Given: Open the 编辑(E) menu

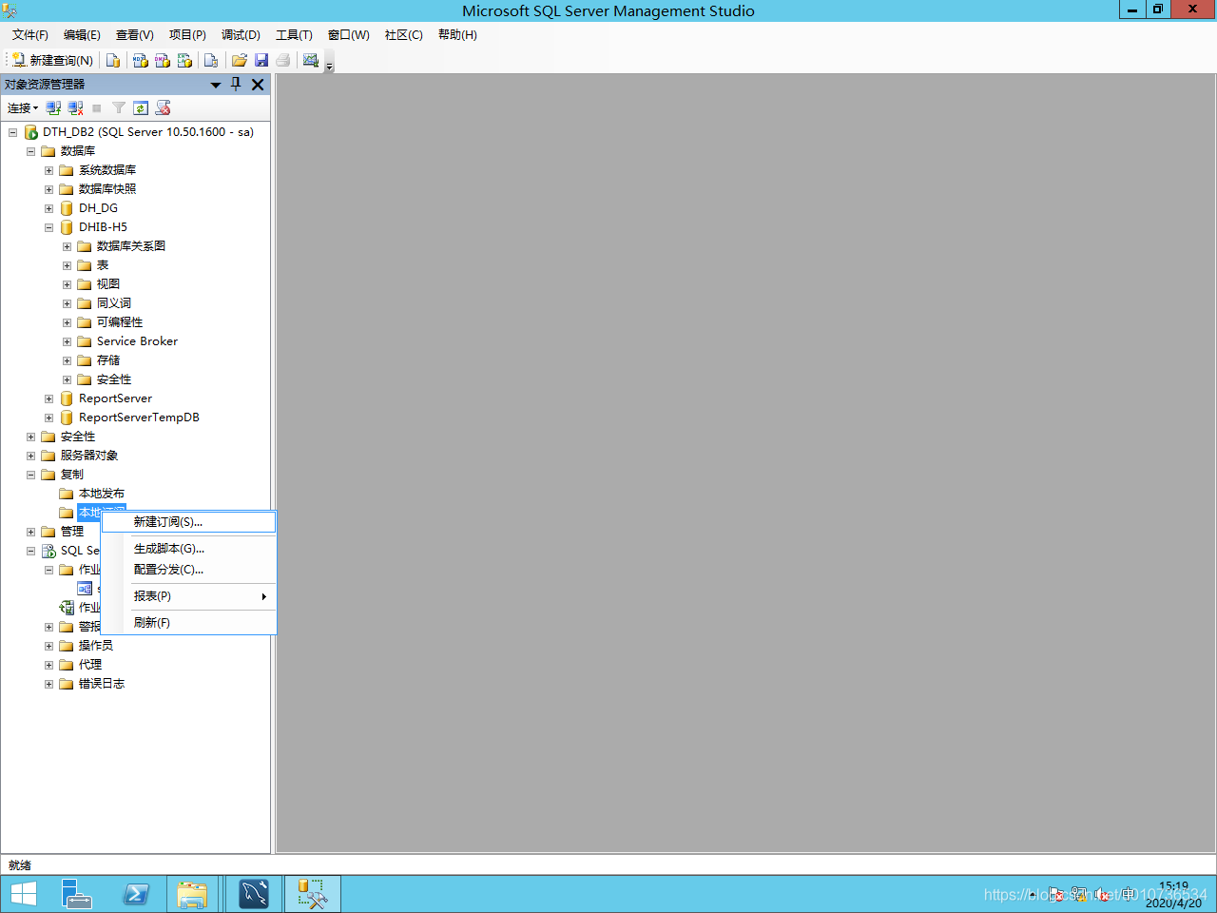Looking at the screenshot, I should [x=82, y=35].
